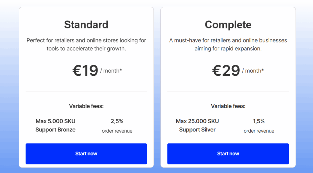Click the "Max 5.000 SKU" text
The width and height of the screenshot is (313, 173).
click(55, 121)
